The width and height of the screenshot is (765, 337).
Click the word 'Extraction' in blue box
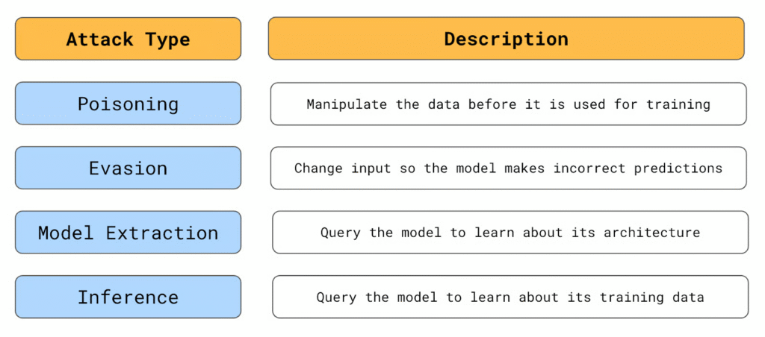(162, 233)
